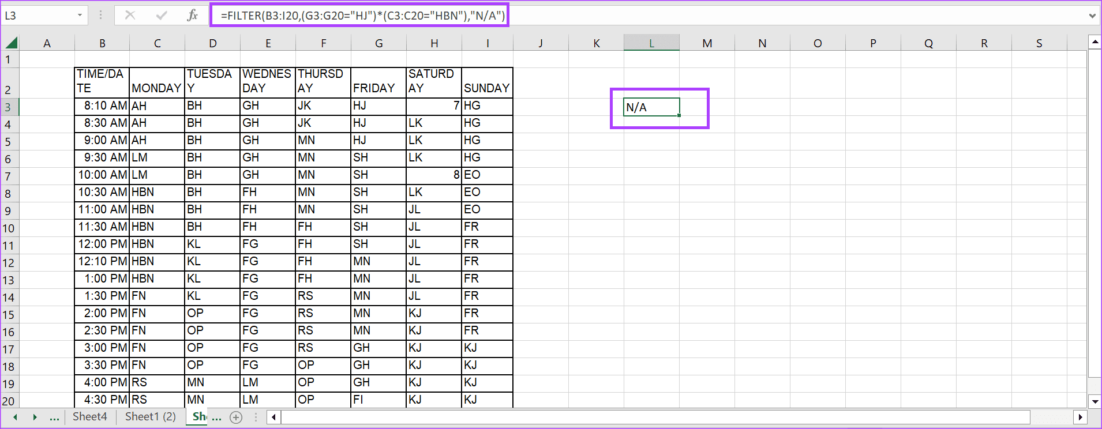This screenshot has height=429, width=1102.
Task: Select column S header
Action: point(1039,43)
